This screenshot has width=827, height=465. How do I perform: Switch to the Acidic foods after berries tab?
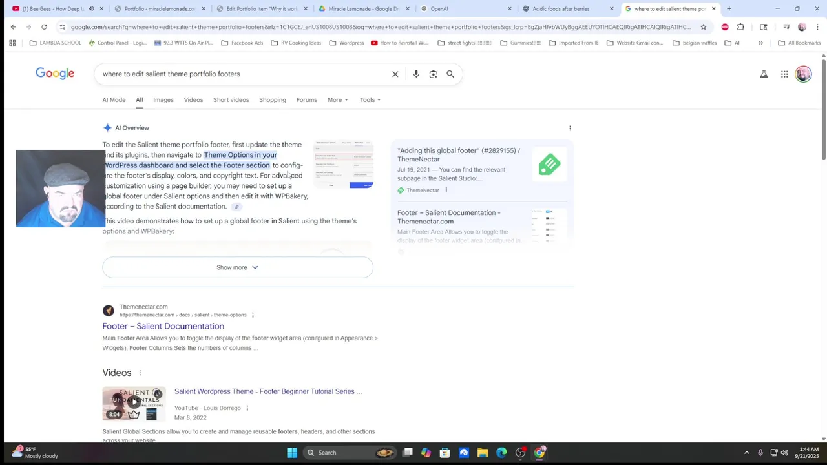click(568, 9)
